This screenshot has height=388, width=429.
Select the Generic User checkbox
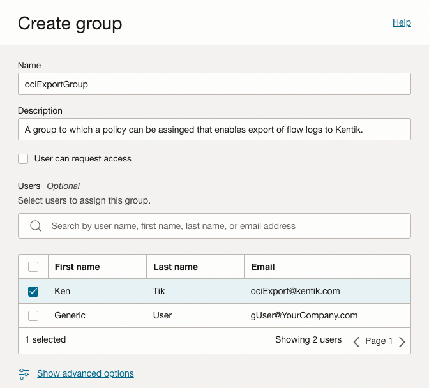(x=33, y=316)
